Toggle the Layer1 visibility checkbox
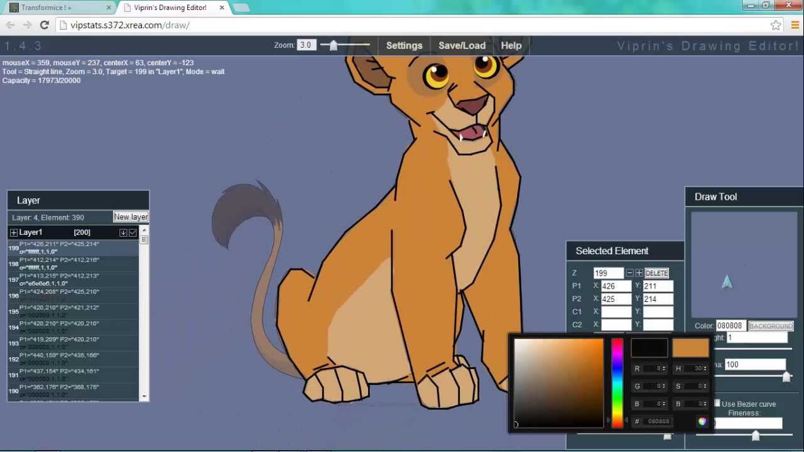 point(133,232)
